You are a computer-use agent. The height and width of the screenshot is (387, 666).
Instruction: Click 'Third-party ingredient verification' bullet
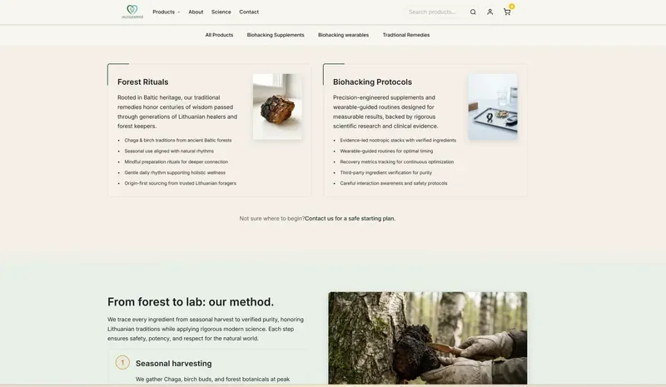[386, 172]
